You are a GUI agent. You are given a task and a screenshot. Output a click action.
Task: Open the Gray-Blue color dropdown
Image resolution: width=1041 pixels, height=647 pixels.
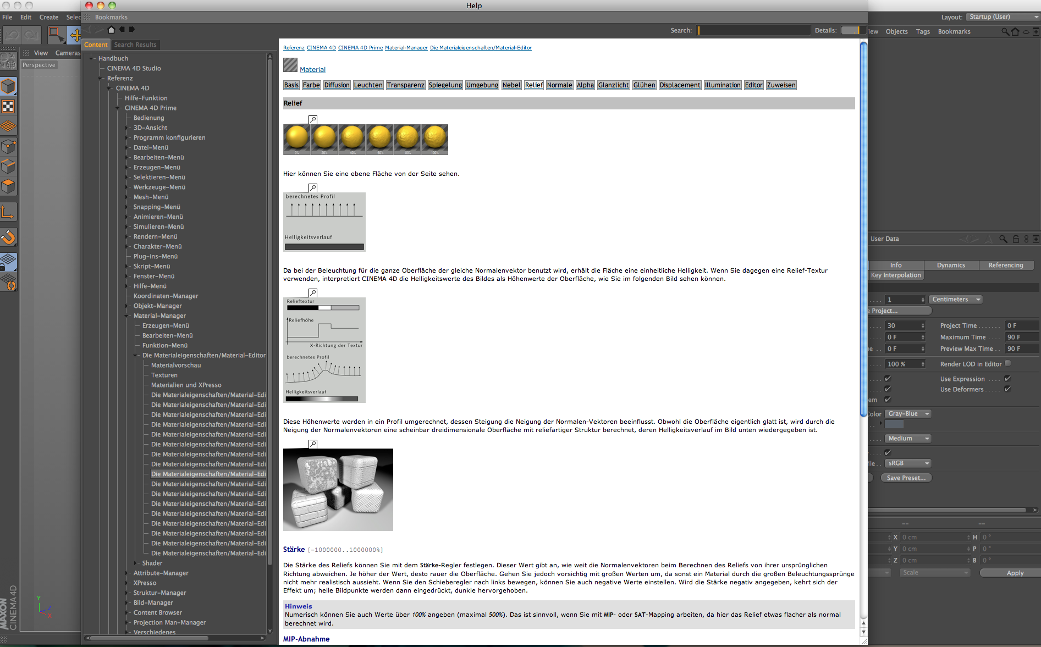coord(908,414)
